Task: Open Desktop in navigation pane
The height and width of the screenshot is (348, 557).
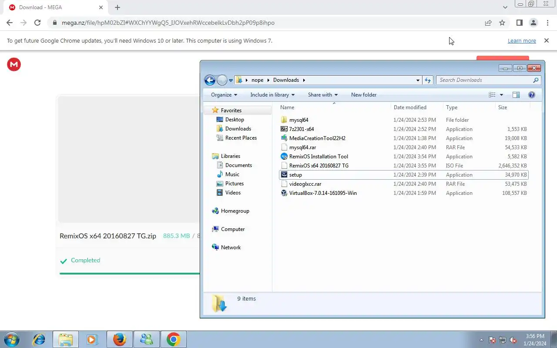Action: [235, 120]
